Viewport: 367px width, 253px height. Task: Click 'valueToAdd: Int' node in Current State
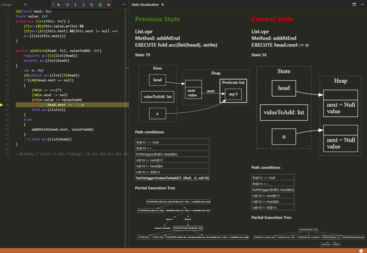284,112
